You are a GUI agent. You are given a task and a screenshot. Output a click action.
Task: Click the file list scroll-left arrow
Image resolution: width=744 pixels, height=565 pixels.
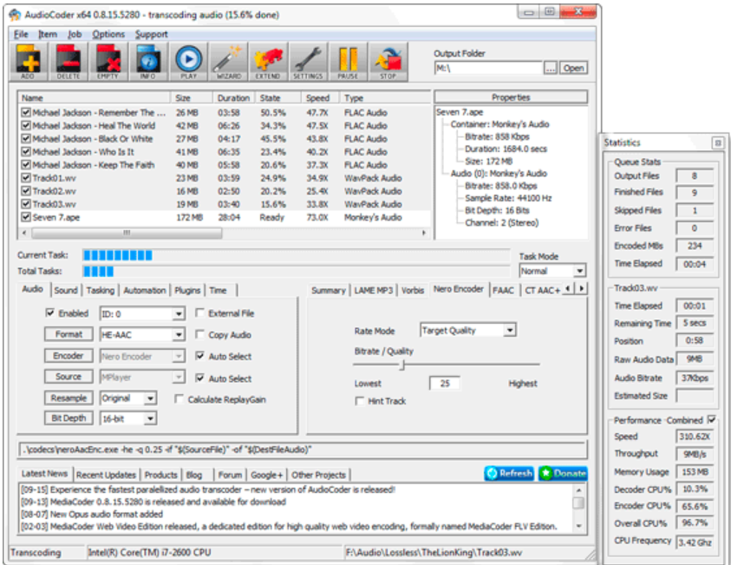click(x=24, y=233)
